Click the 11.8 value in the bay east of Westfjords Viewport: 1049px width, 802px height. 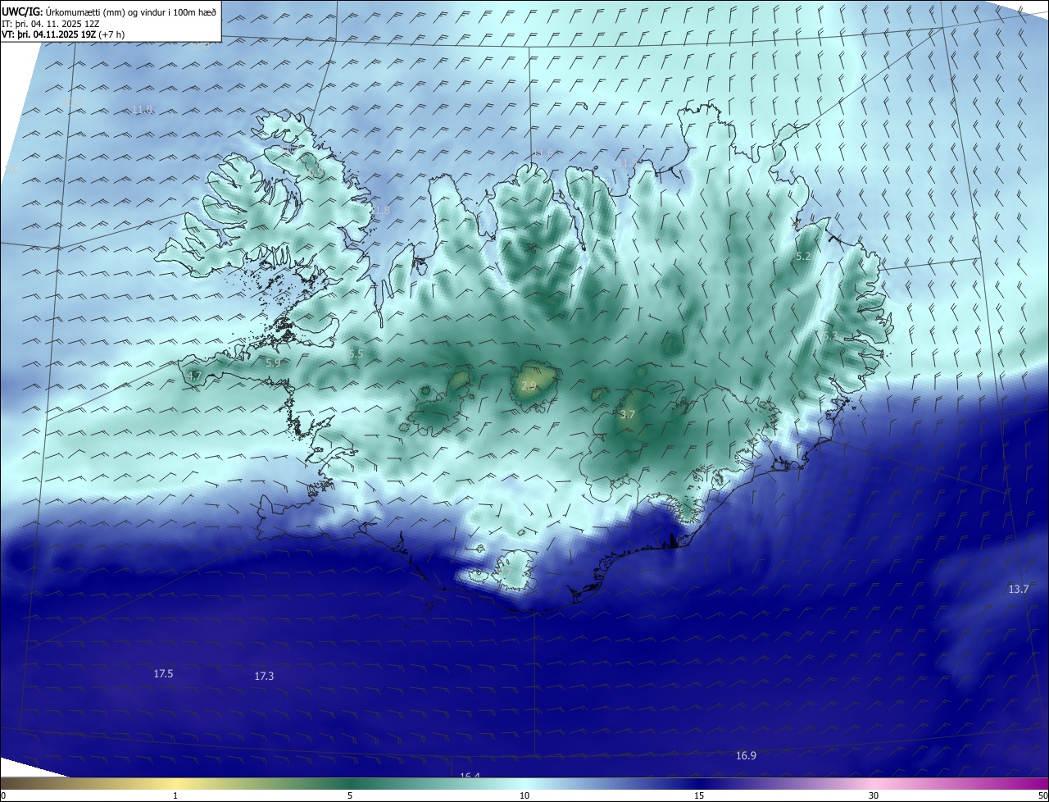click(379, 210)
